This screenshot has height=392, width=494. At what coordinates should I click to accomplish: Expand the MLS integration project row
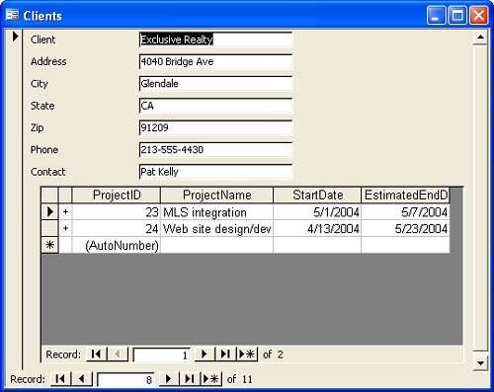tap(65, 212)
